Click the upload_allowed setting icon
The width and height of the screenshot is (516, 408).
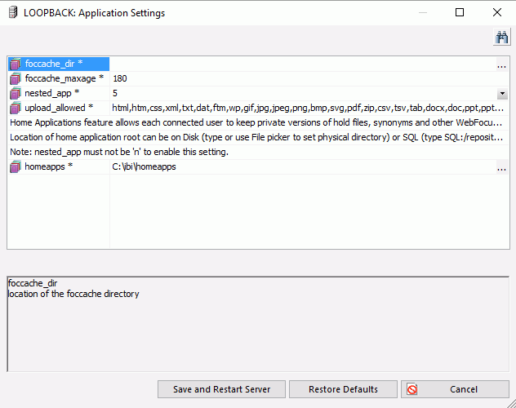click(16, 108)
